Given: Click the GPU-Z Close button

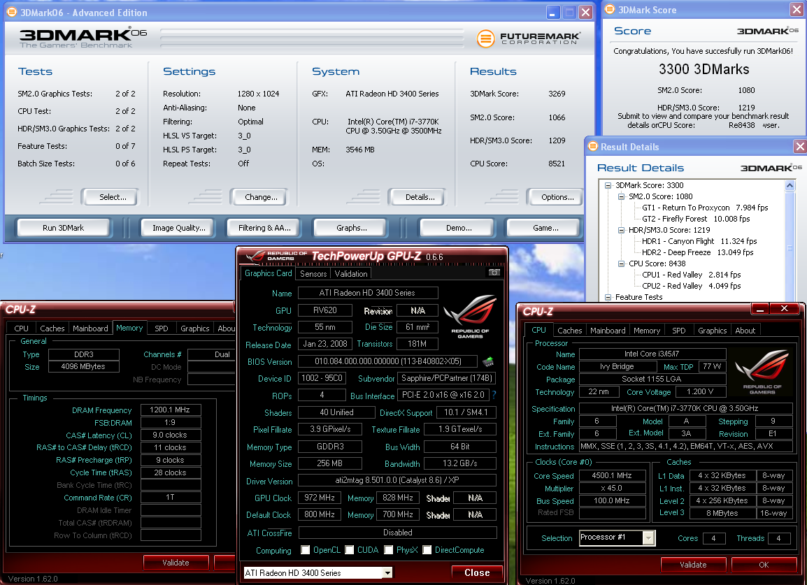Looking at the screenshot, I should tap(477, 572).
